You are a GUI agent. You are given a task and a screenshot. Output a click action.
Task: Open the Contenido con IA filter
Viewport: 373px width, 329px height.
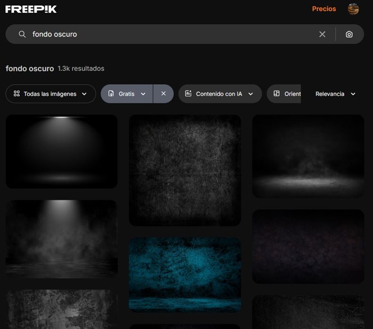[x=220, y=94]
